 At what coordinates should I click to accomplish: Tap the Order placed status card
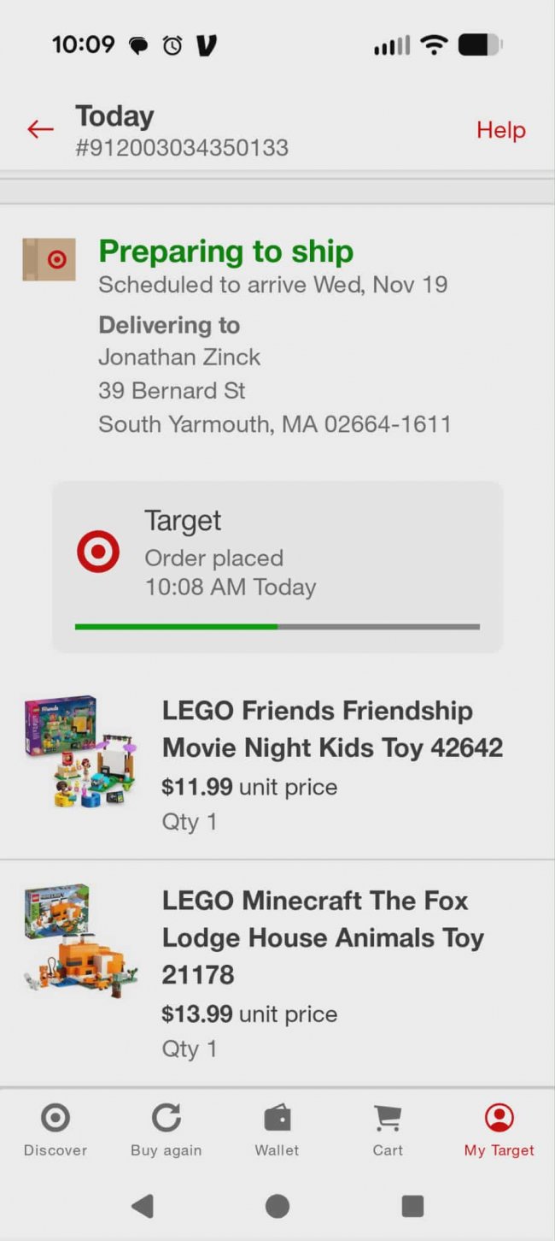277,566
